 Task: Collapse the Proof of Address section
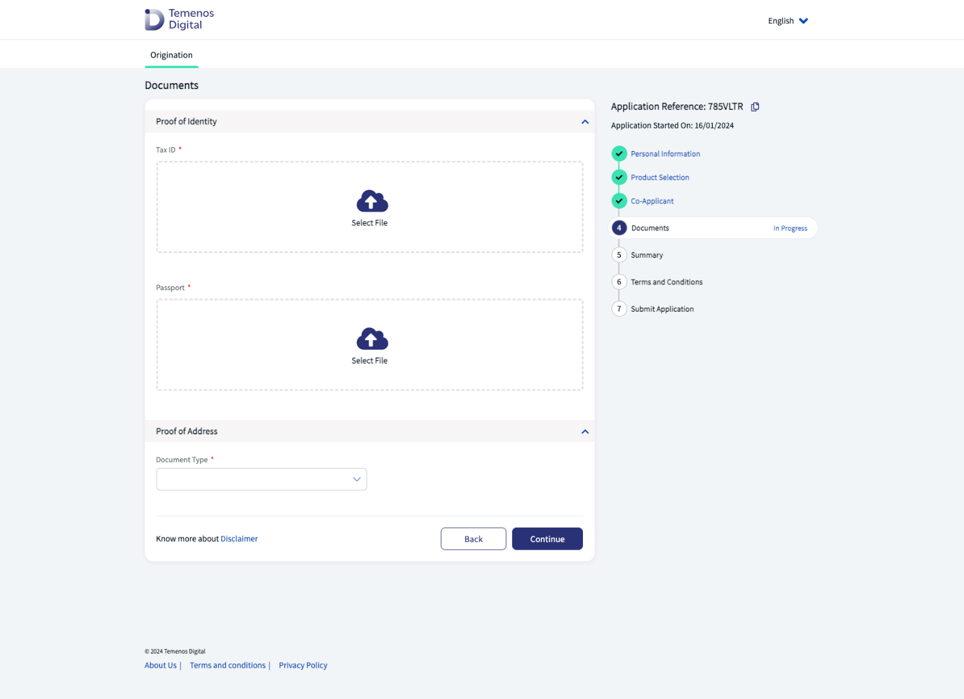(x=585, y=432)
